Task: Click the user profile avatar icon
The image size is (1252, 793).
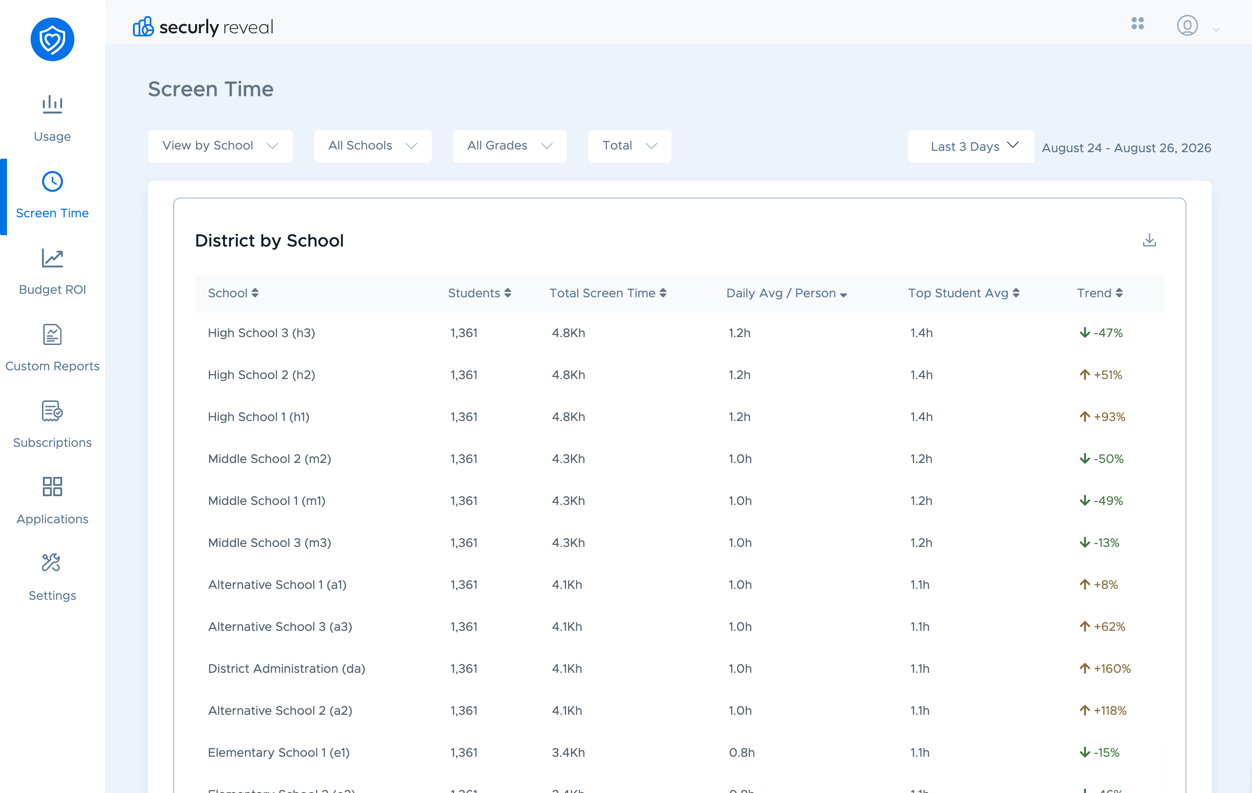Action: click(x=1187, y=25)
